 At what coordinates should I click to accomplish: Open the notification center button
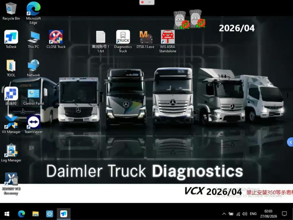tap(285, 214)
